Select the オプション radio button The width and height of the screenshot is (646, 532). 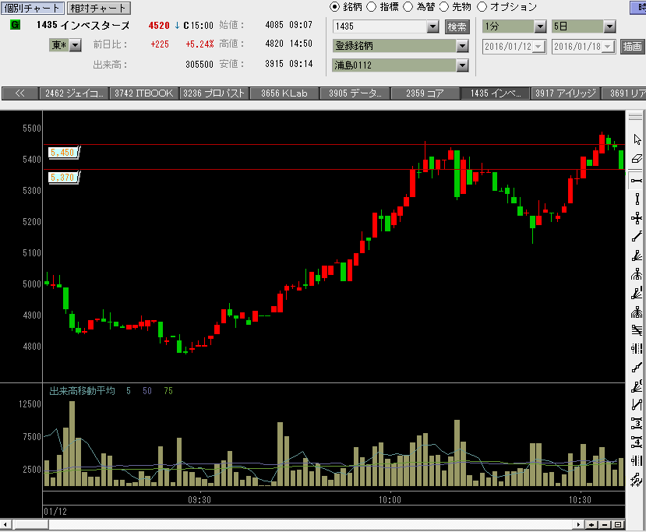tap(482, 7)
